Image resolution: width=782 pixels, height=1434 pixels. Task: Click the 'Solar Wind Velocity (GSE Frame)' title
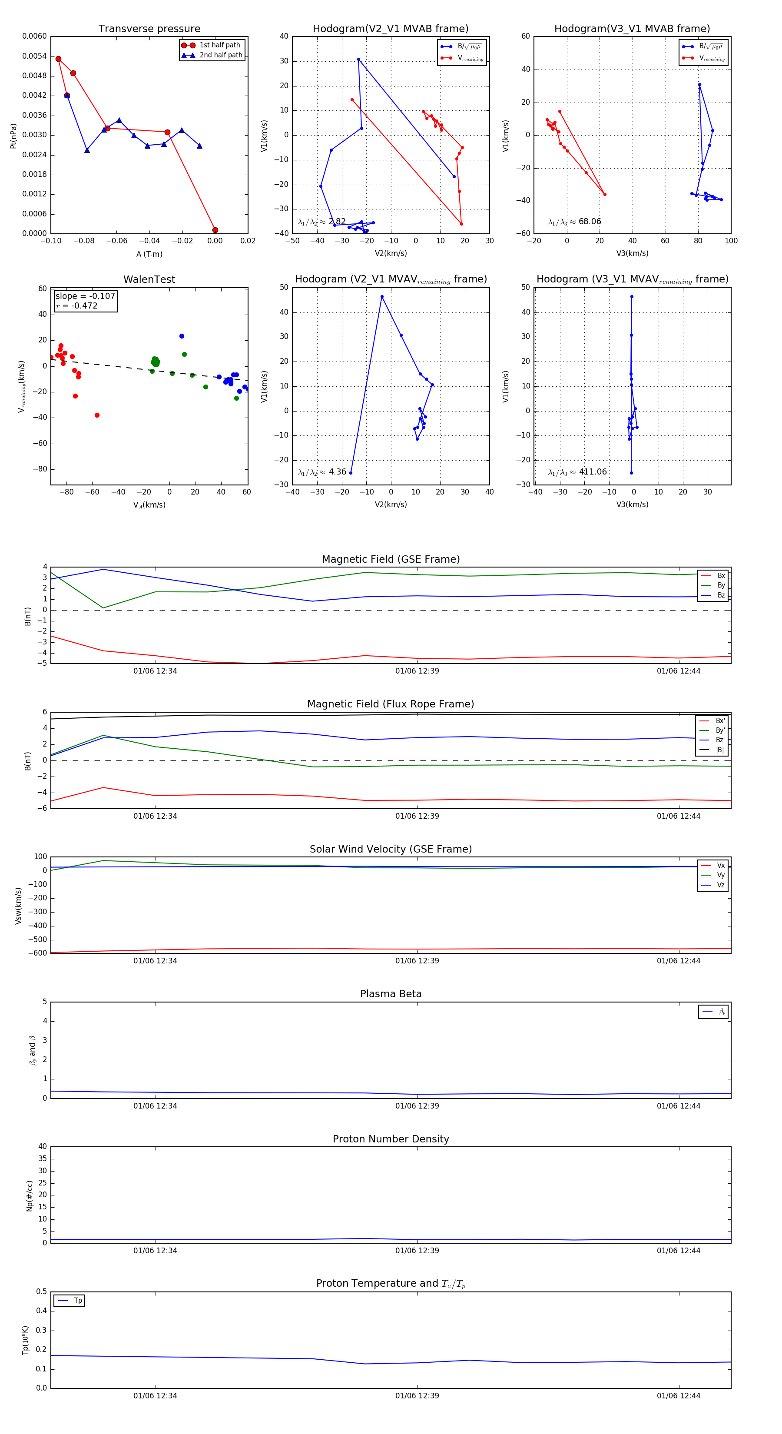click(391, 849)
